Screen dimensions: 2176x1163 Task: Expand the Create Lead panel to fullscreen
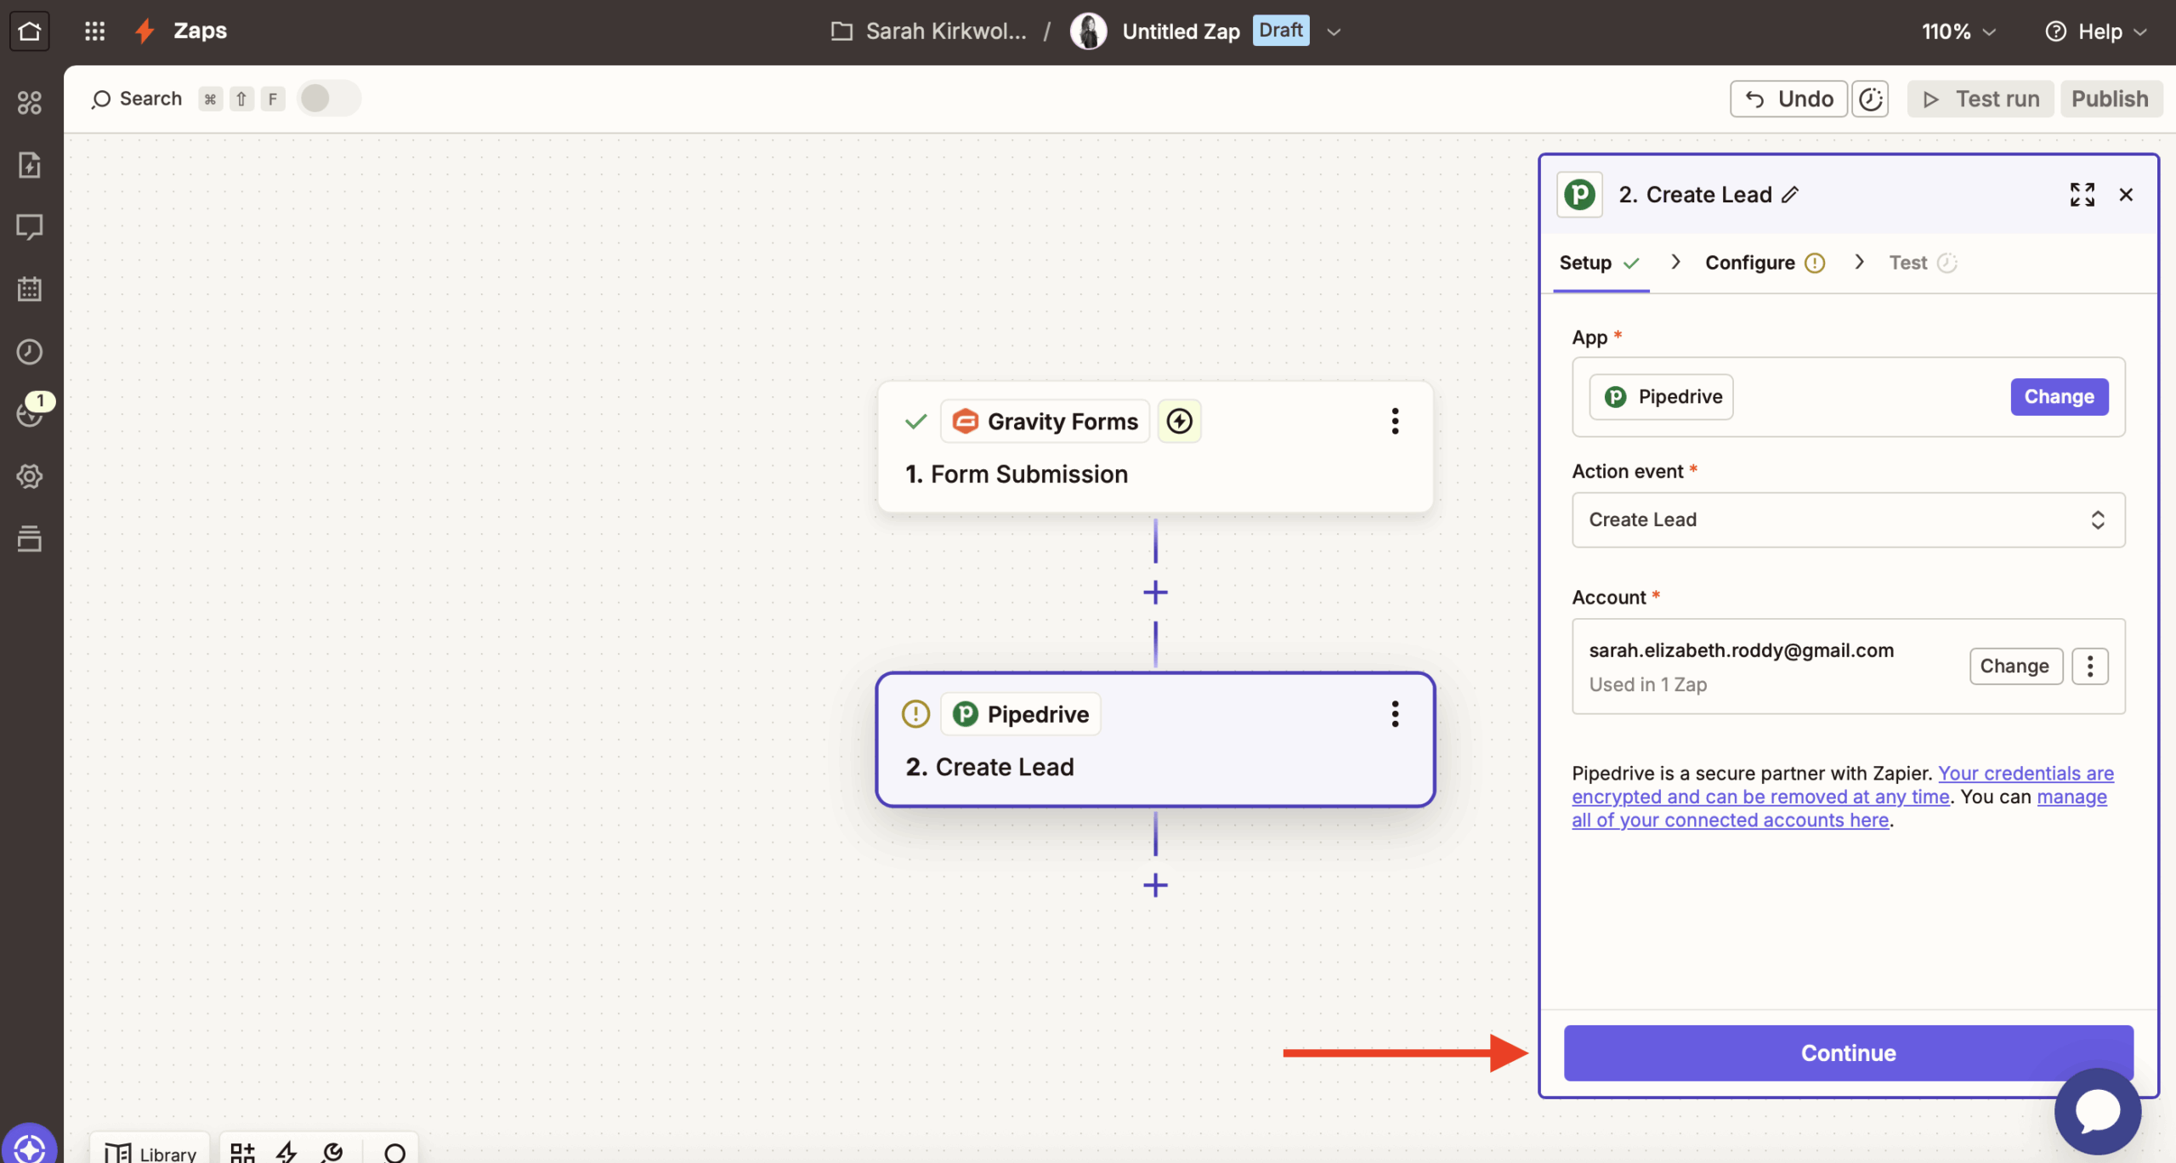[2082, 195]
